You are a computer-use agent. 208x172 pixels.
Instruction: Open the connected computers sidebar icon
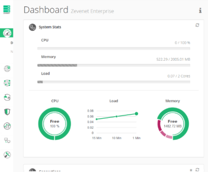(7, 140)
